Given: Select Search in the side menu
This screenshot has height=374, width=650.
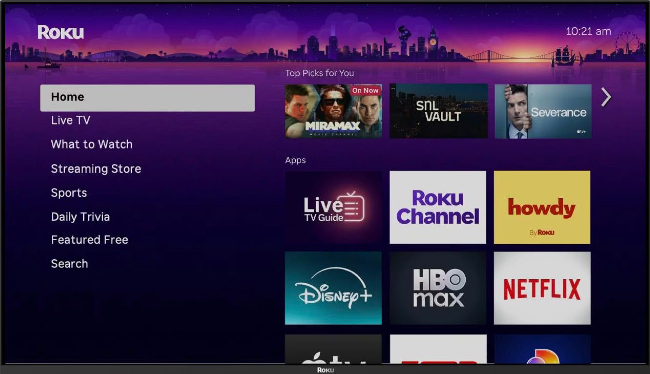Looking at the screenshot, I should [x=69, y=264].
